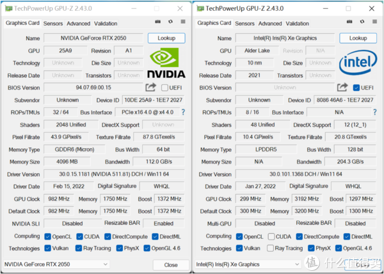The height and width of the screenshot is (274, 384).
Task: Click Device ID 10DE 25A9 field
Action: [x=154, y=100]
